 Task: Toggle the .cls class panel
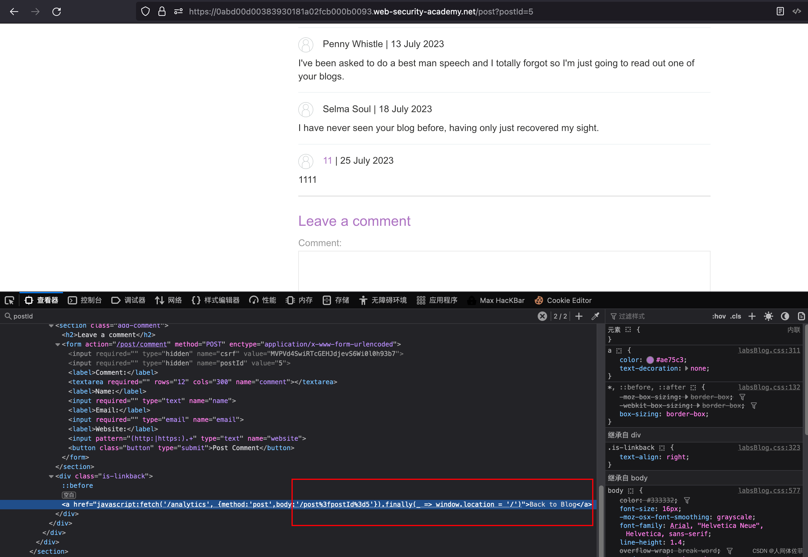[x=735, y=316]
